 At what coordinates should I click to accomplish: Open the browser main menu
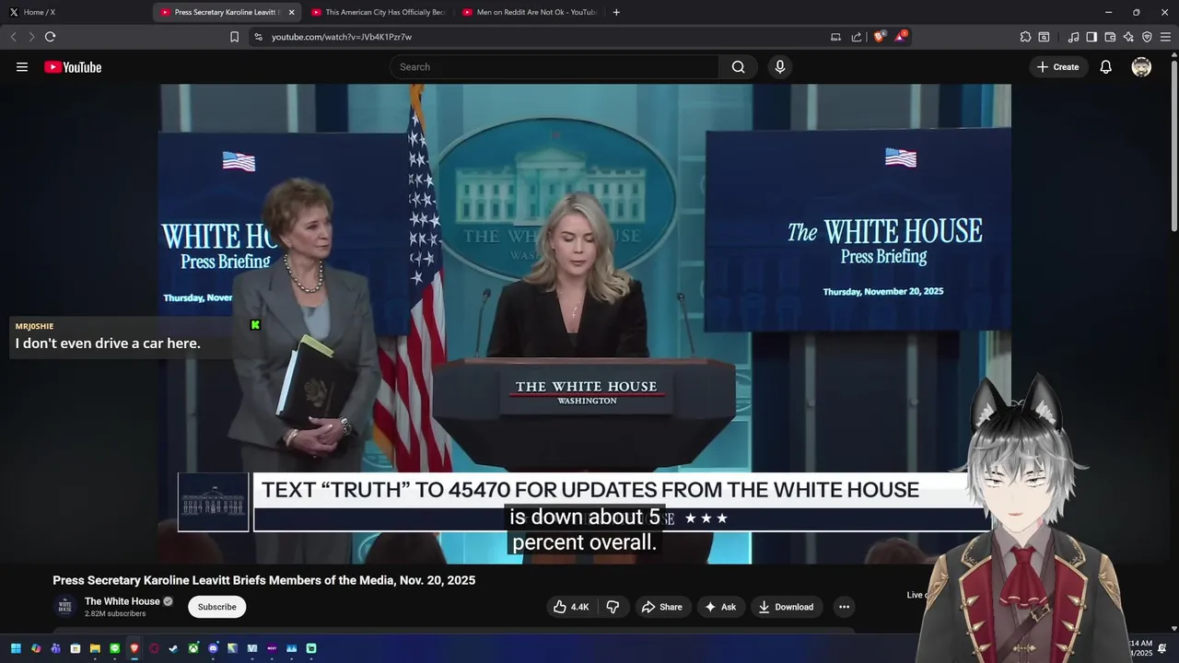pos(1165,37)
